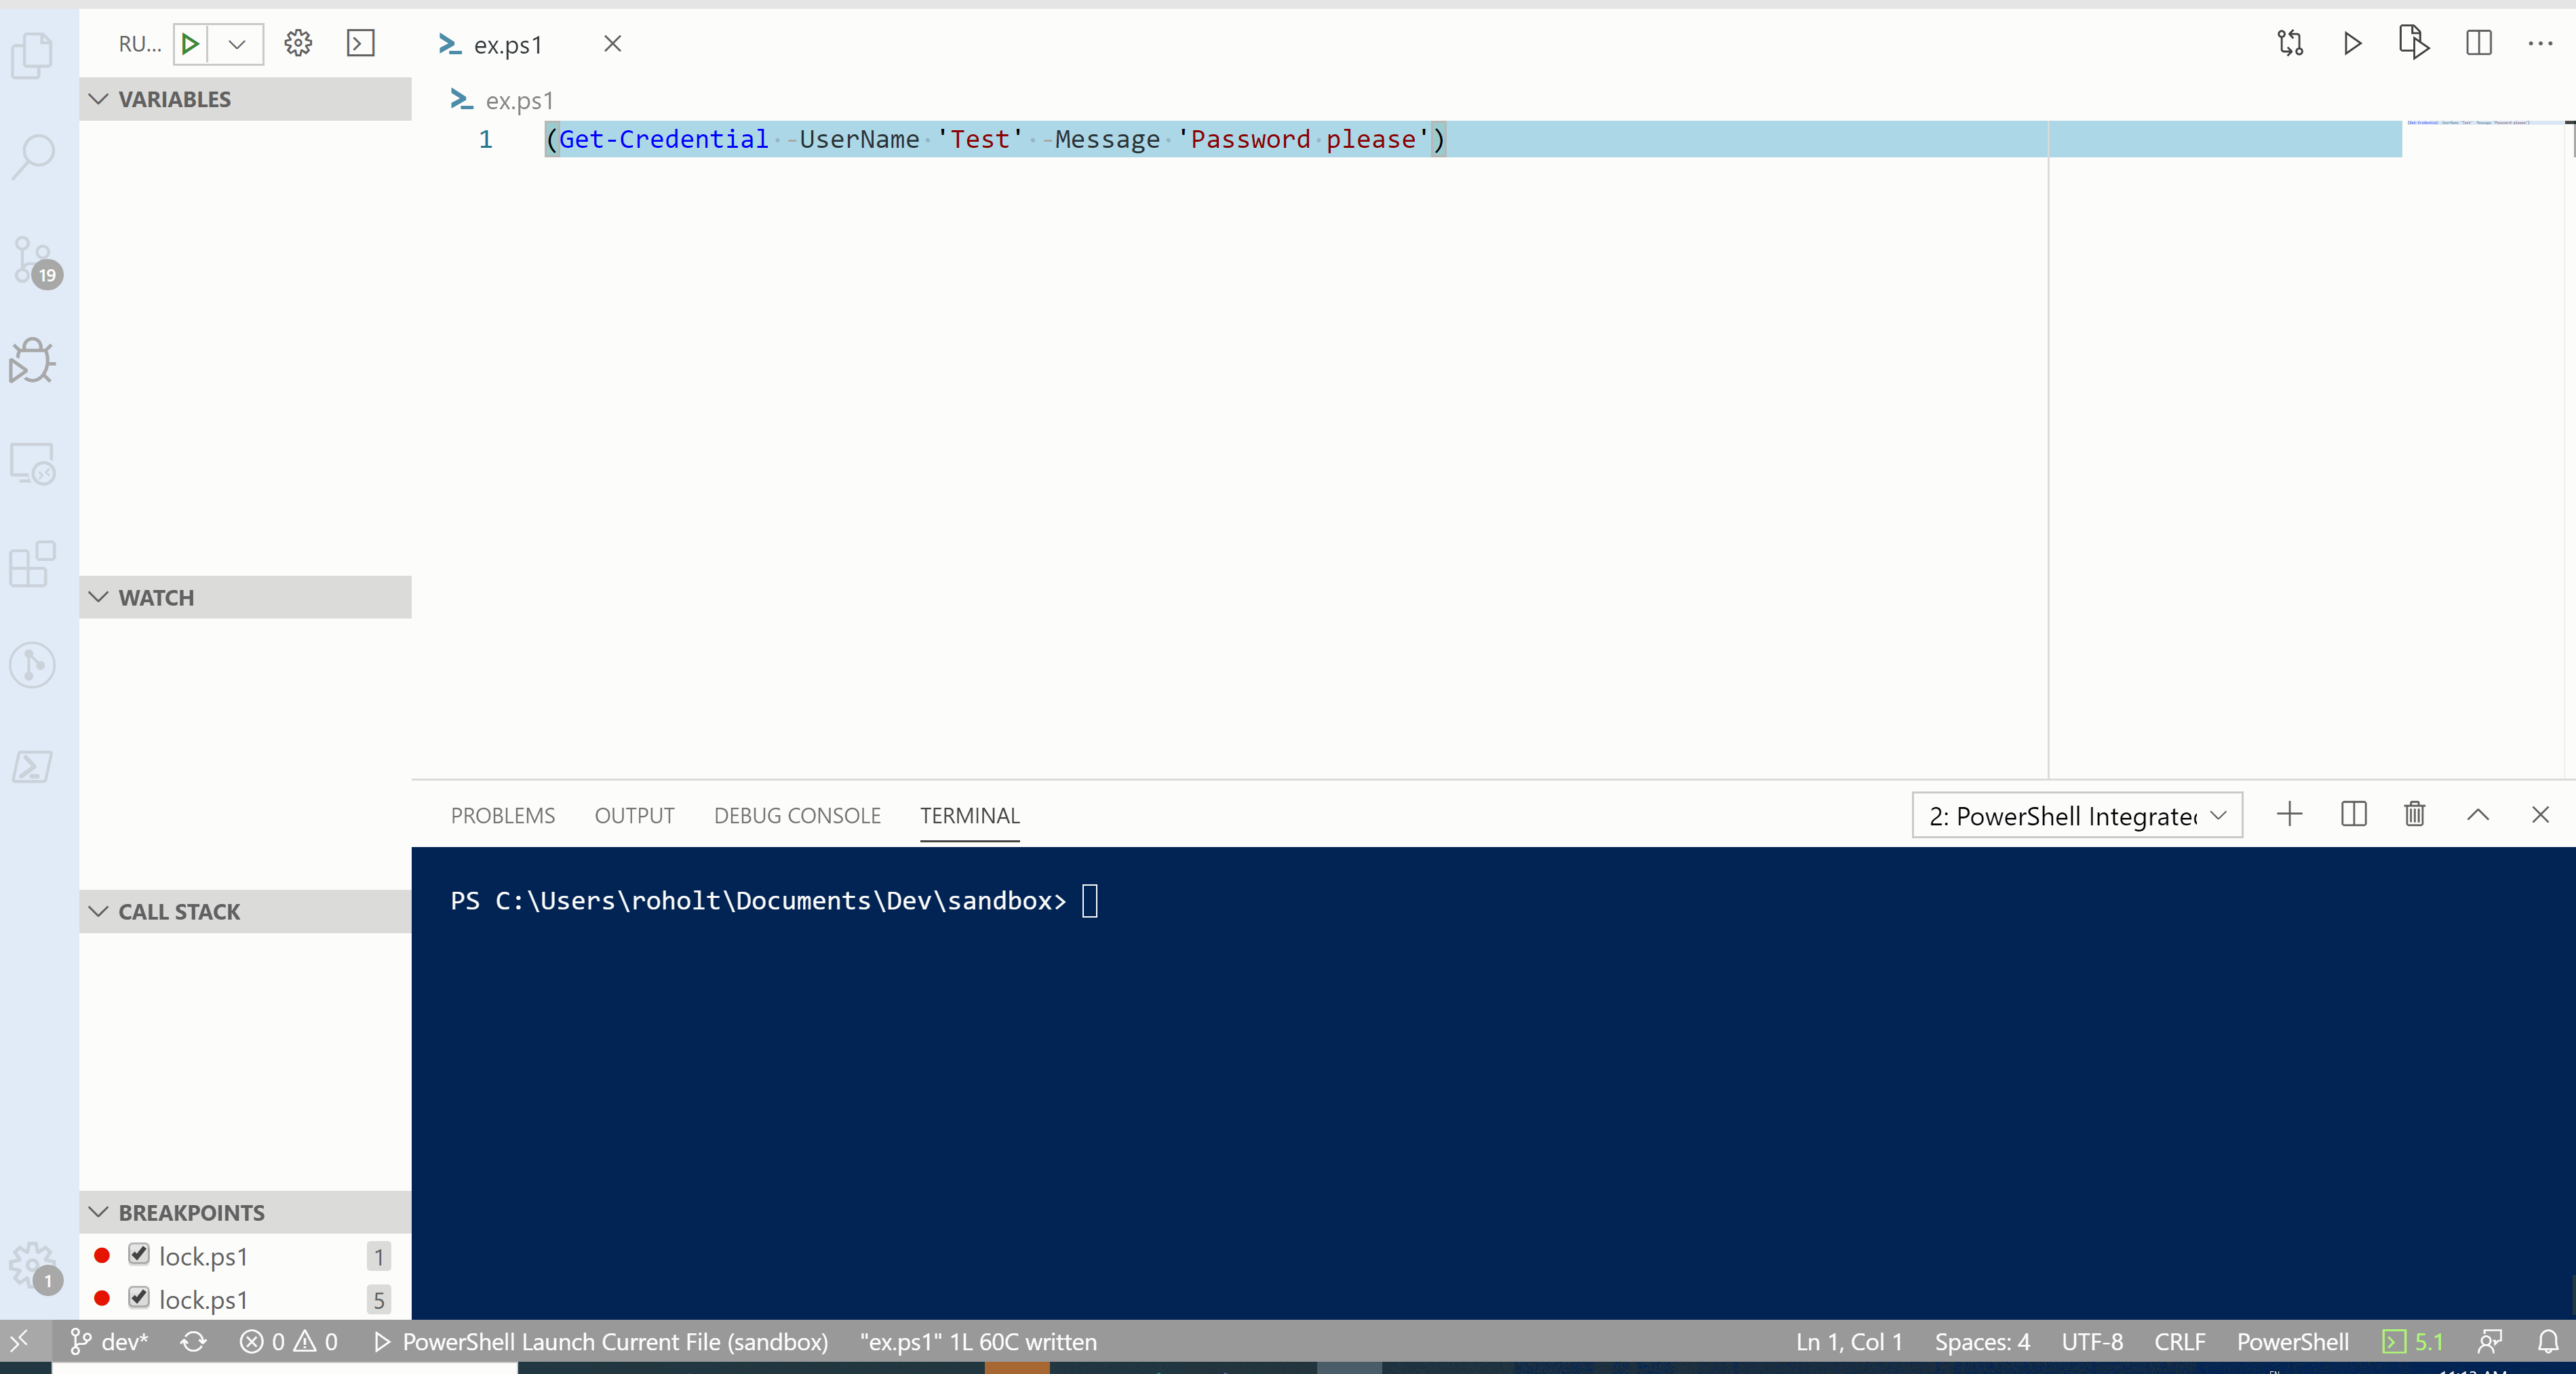
Task: Start debugging with the green play button
Action: [190, 43]
